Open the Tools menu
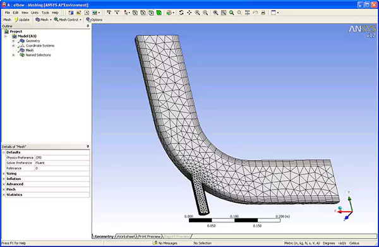This screenshot has height=247, width=379. pos(45,13)
